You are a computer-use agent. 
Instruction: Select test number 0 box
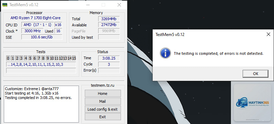pos(8,58)
